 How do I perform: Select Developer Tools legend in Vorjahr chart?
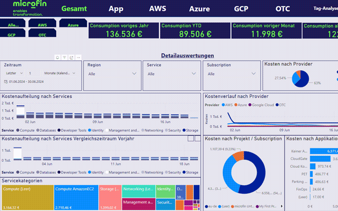[72, 172]
